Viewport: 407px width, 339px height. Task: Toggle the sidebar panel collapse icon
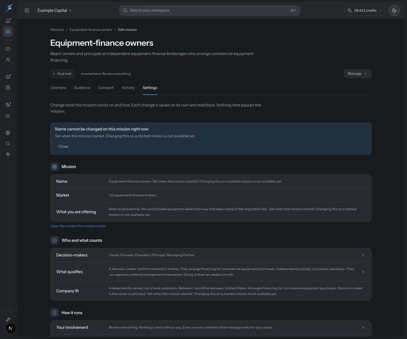[27, 10]
